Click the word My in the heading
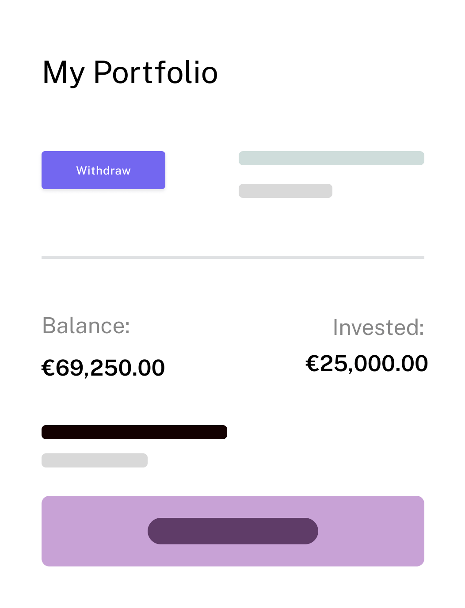This screenshot has width=465, height=608. click(63, 72)
